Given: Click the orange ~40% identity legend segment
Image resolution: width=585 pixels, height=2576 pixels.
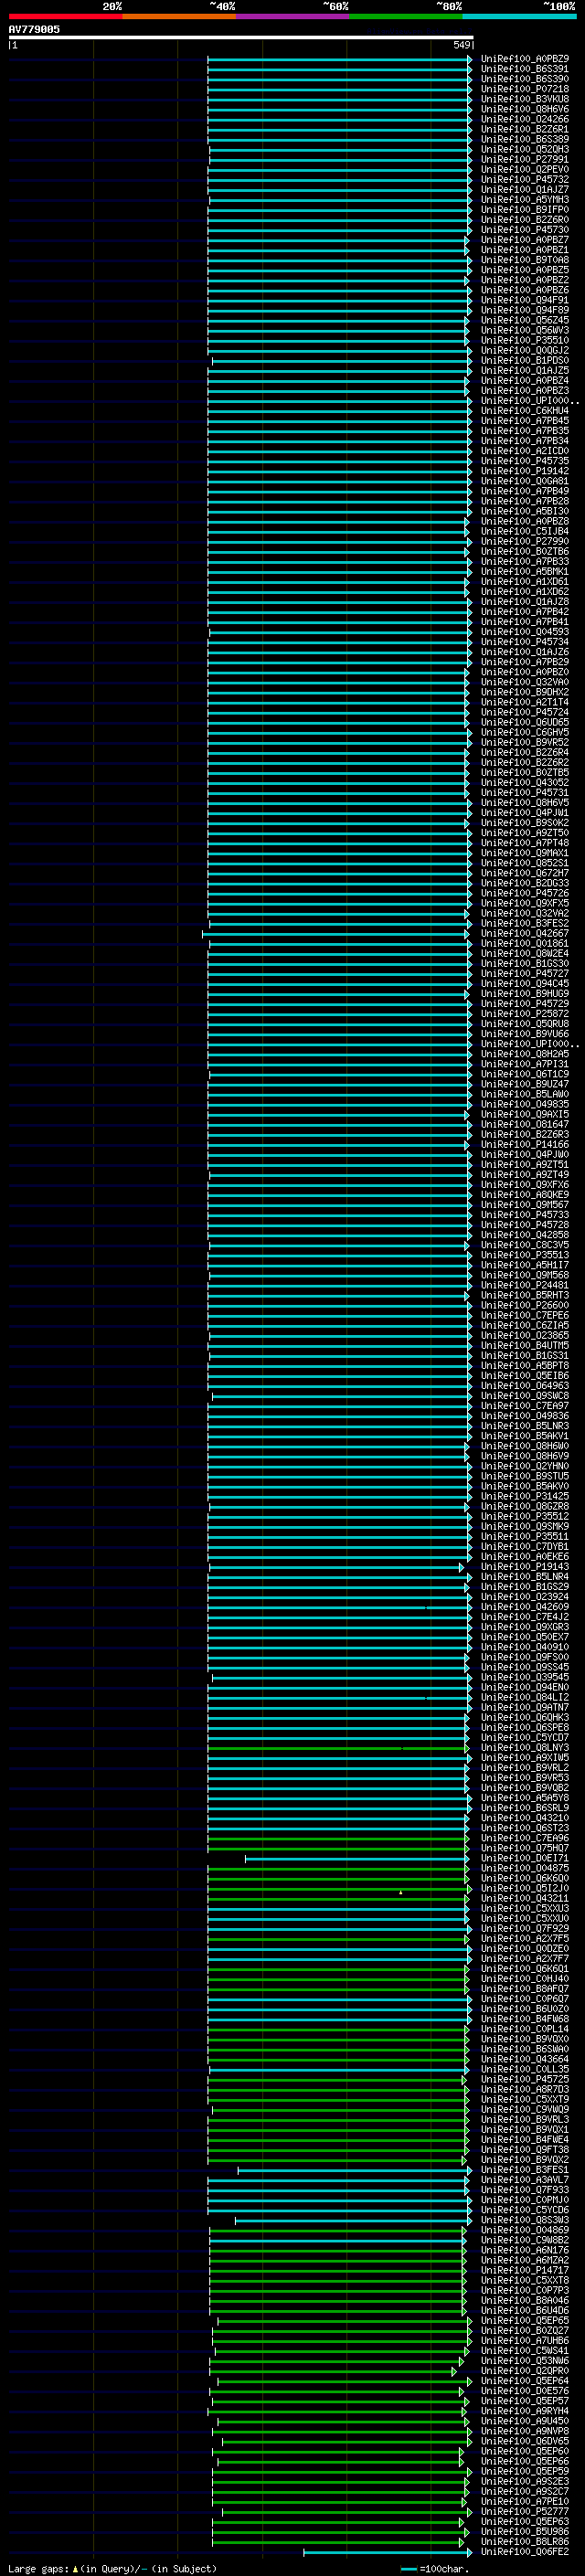Looking at the screenshot, I should (179, 16).
